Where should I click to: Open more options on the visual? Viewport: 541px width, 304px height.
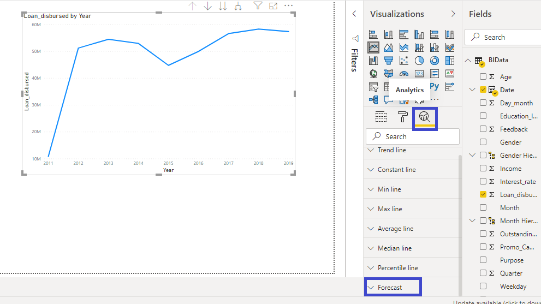[289, 6]
